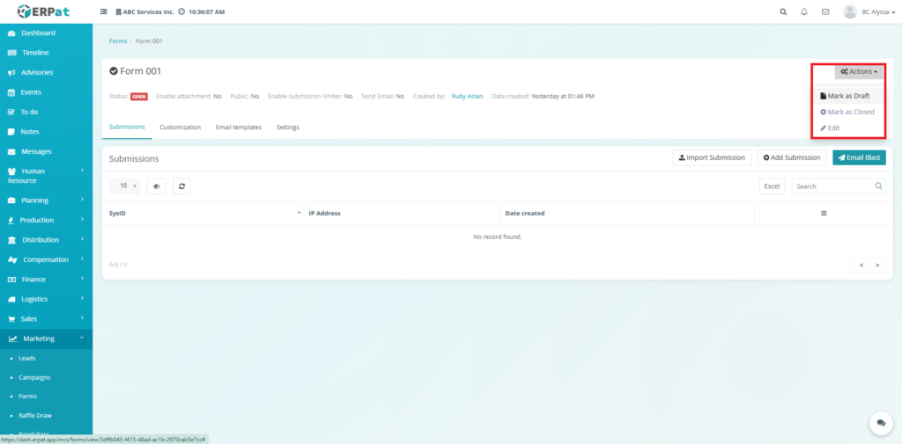The width and height of the screenshot is (902, 444).
Task: Open the notifications bell icon
Action: 804,12
